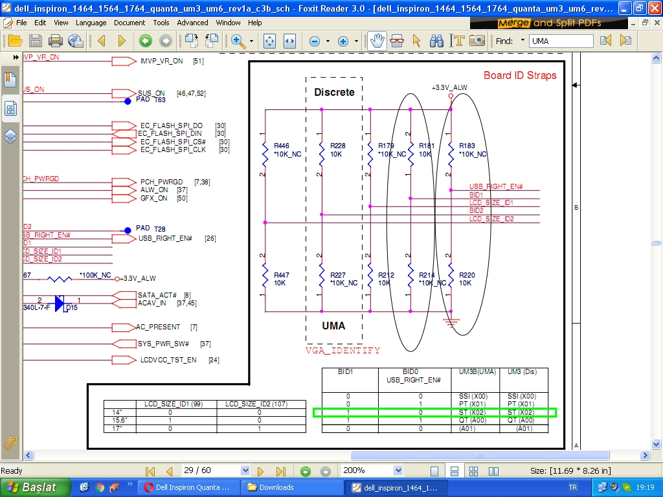Open the Advanced menu
This screenshot has height=497, width=663.
(192, 23)
